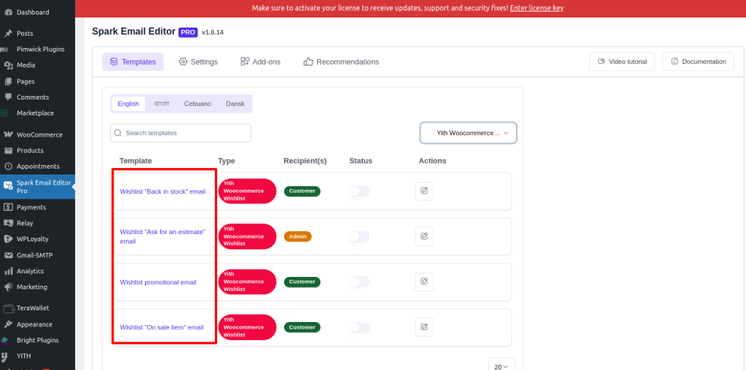The width and height of the screenshot is (746, 370).
Task: Click the Comments bubble icon in the sidebar
Action: (8, 97)
